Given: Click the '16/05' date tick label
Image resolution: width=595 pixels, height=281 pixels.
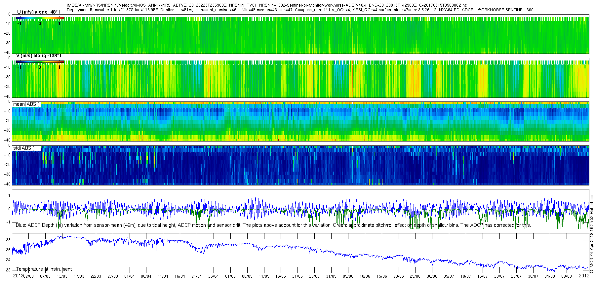Looking at the screenshot, I should point(281,276).
